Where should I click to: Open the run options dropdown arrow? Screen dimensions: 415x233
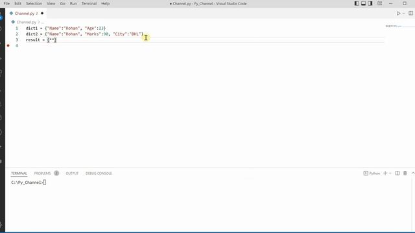[403, 13]
